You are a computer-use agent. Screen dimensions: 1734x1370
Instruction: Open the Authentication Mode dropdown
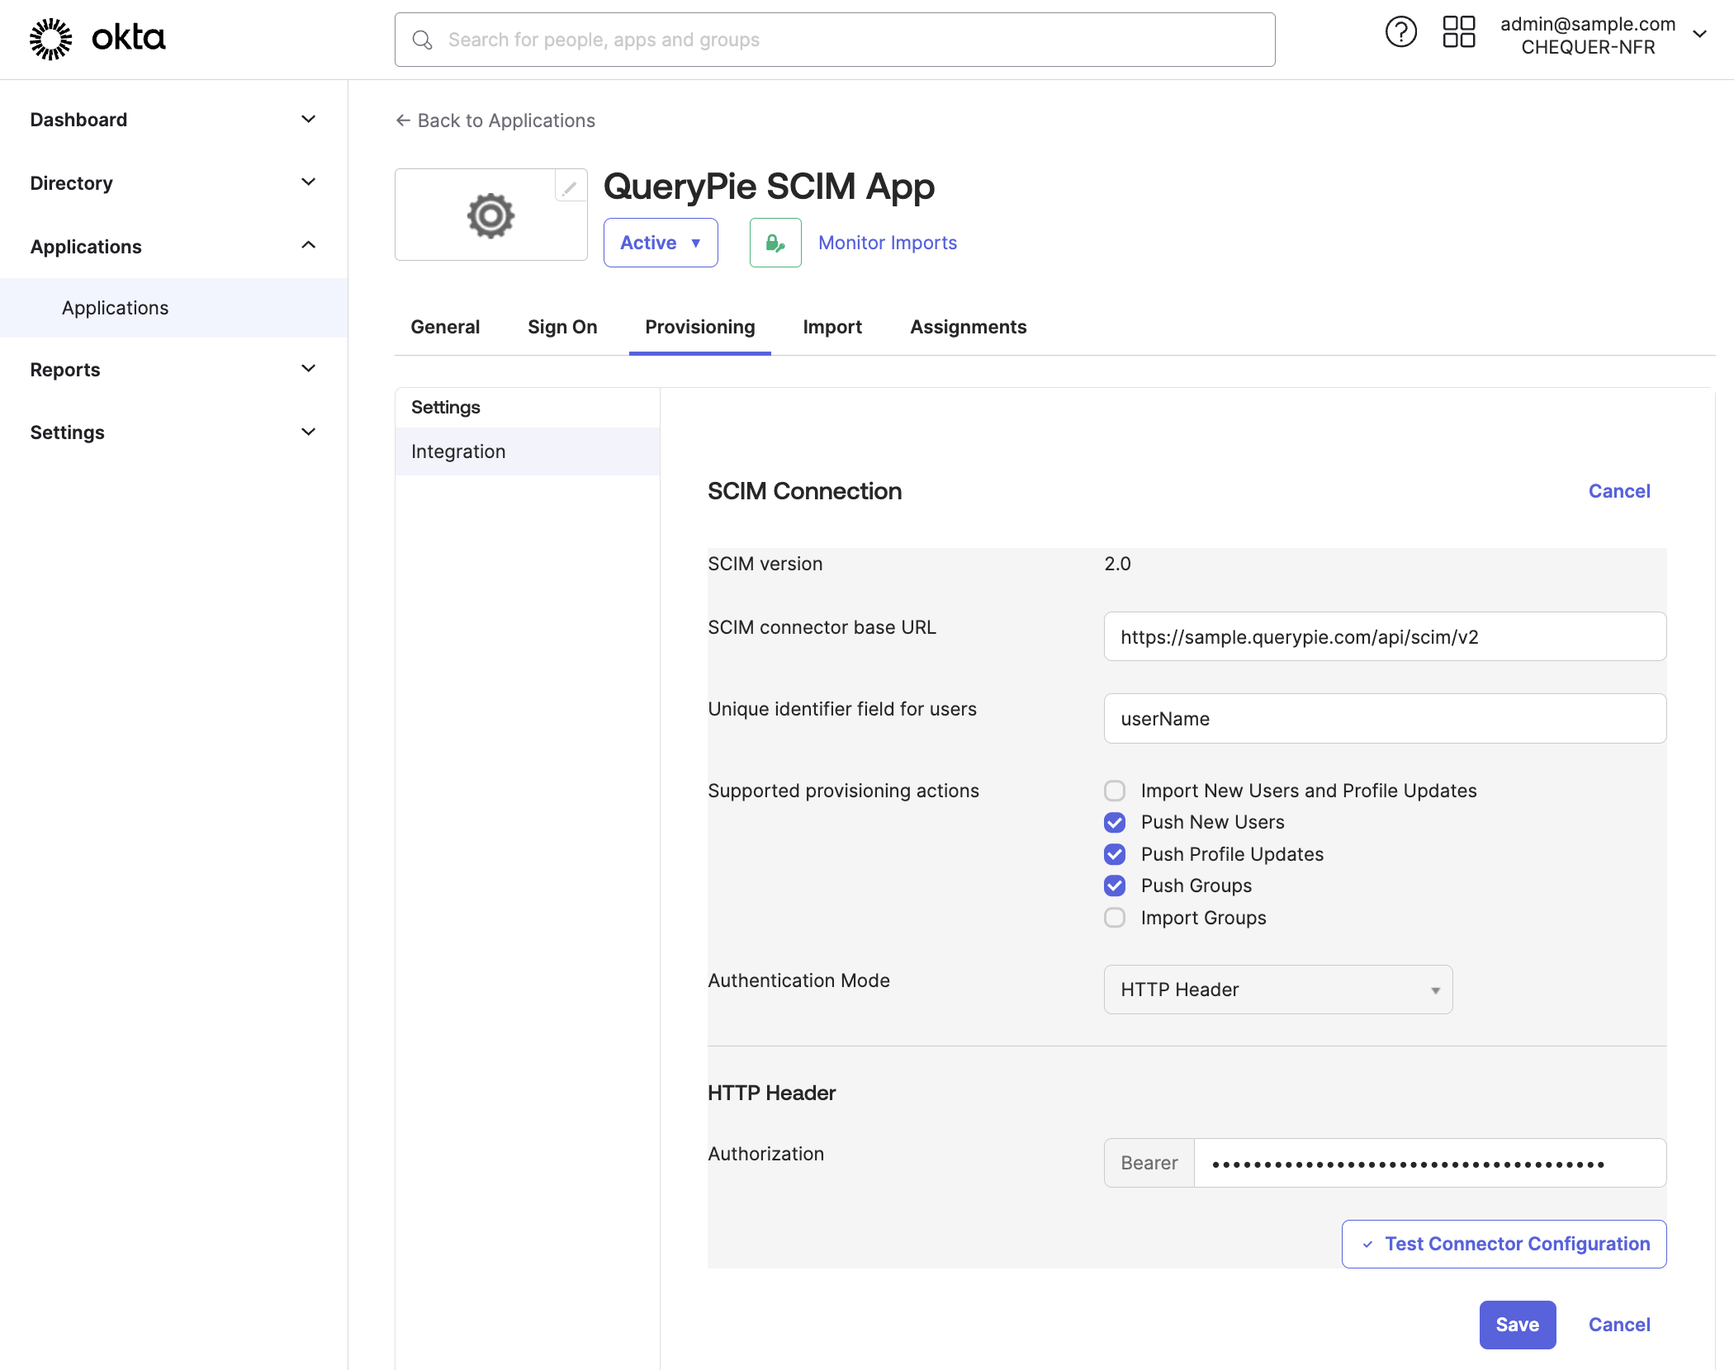tap(1278, 990)
